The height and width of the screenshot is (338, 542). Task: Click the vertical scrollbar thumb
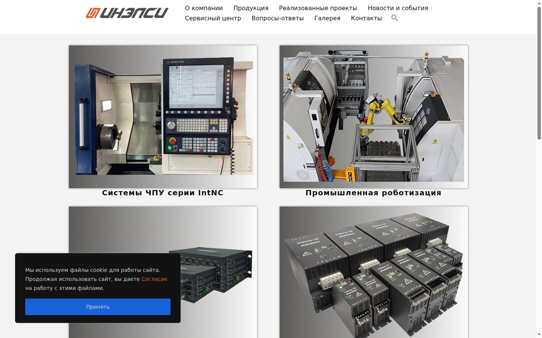tap(539, 73)
